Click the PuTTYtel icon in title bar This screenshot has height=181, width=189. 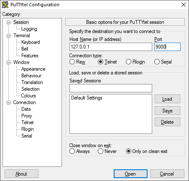[5, 5]
